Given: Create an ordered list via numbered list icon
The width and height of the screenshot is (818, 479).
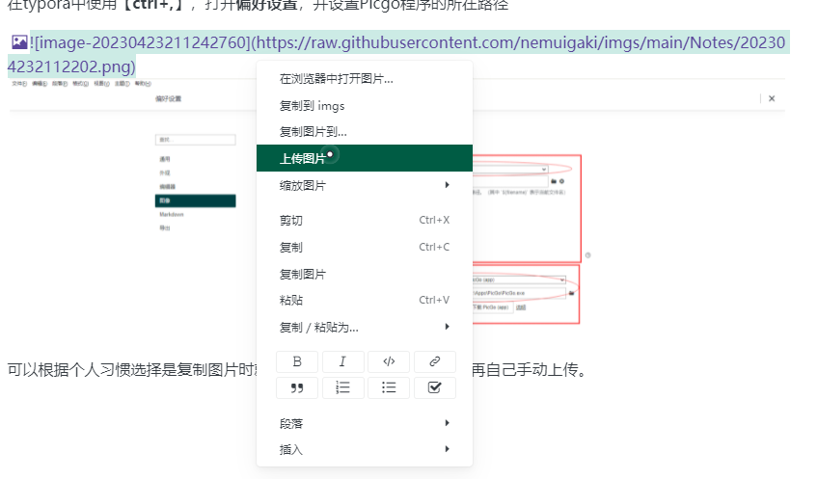Looking at the screenshot, I should click(x=342, y=387).
